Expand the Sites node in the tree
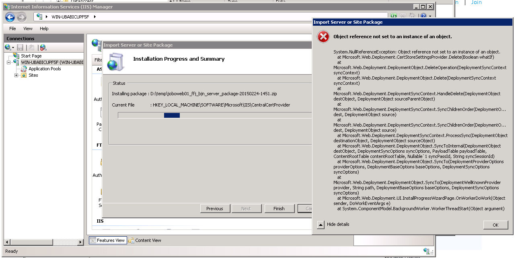Viewport: 518px width, 258px height. pos(16,75)
